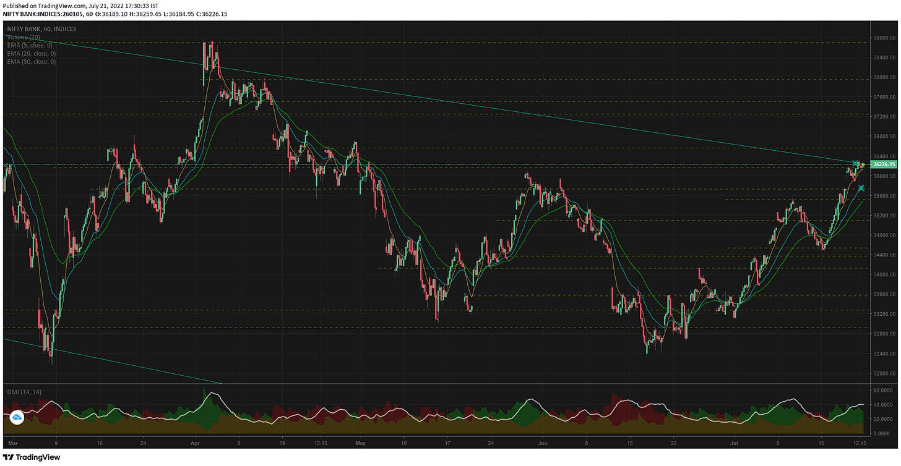Click the green price flag showing 36226.15

pyautogui.click(x=883, y=164)
